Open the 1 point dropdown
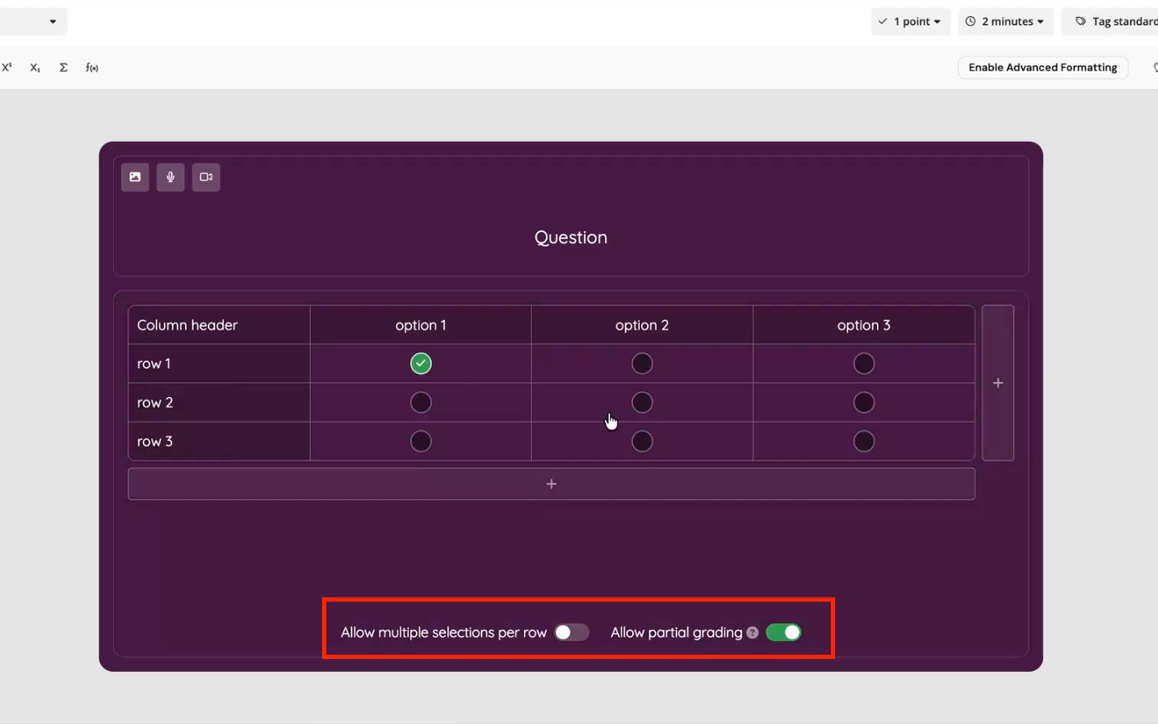Screen dimensions: 1158x724 pyautogui.click(x=910, y=21)
